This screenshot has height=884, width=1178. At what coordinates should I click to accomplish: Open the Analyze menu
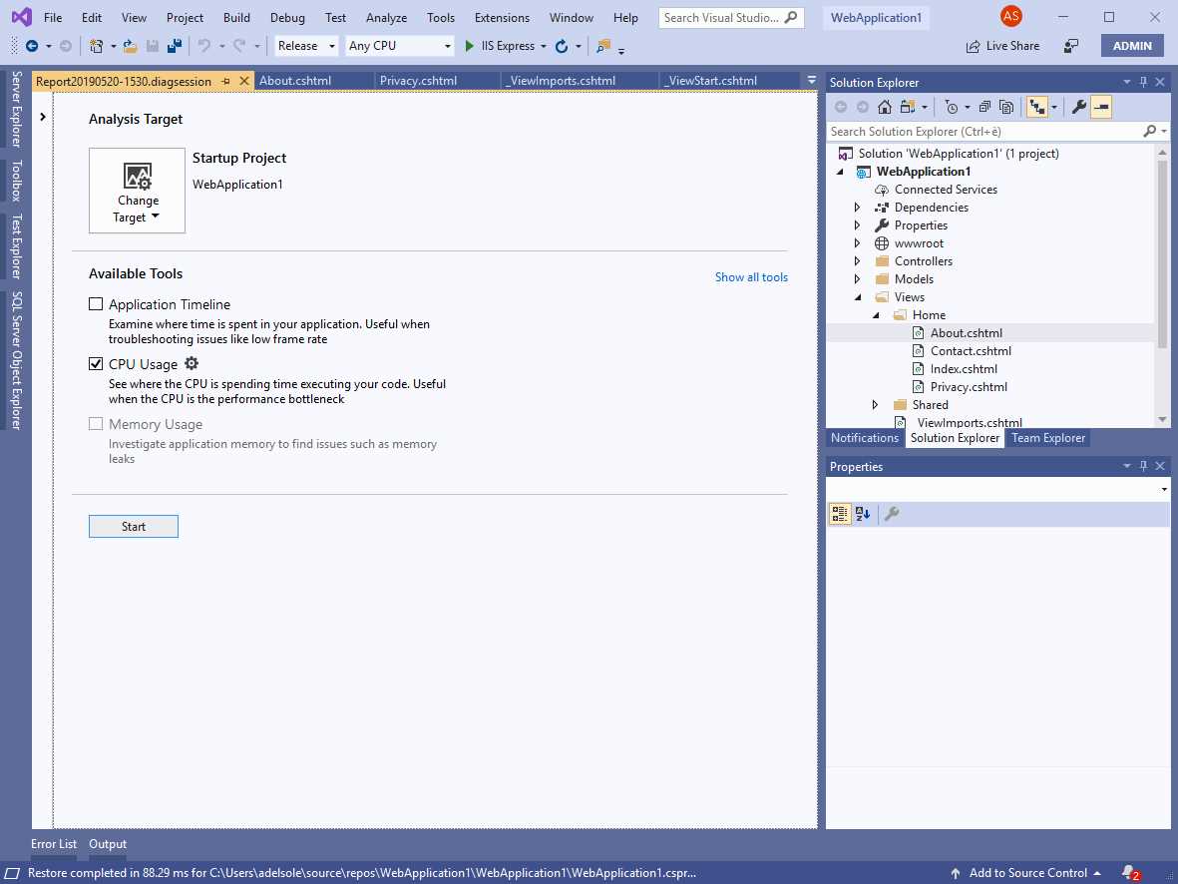pyautogui.click(x=385, y=17)
